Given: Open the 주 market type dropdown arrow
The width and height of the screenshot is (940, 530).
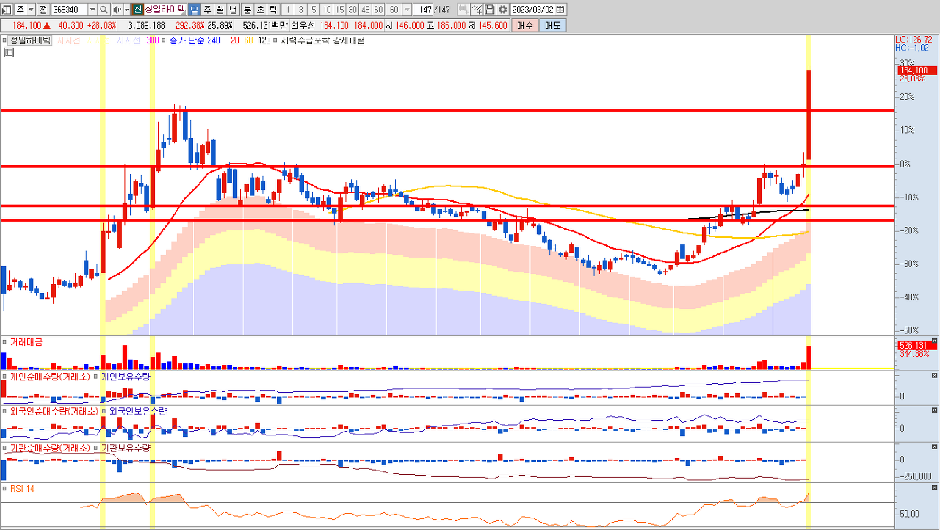Looking at the screenshot, I should click(x=30, y=10).
